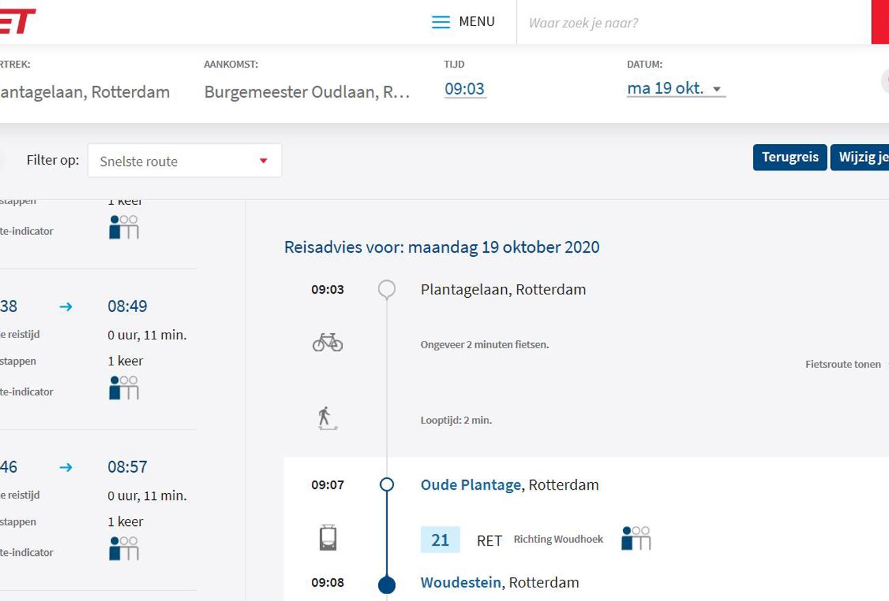Open the Oude Plantage stop link

click(470, 485)
